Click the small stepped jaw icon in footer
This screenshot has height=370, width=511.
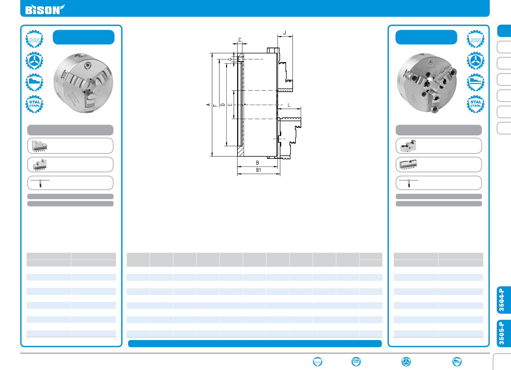[x=457, y=362]
